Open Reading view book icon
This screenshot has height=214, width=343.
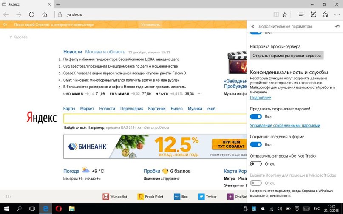(x=276, y=14)
